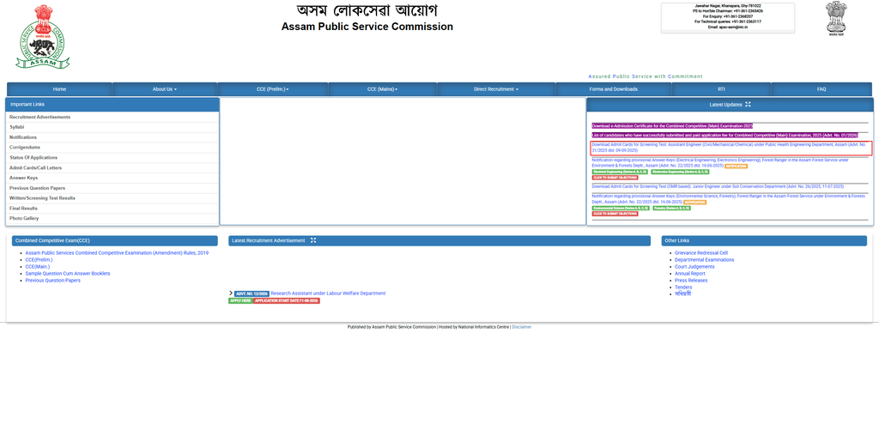The image size is (879, 436).
Task: Open the Final Results link
Action: [x=23, y=208]
